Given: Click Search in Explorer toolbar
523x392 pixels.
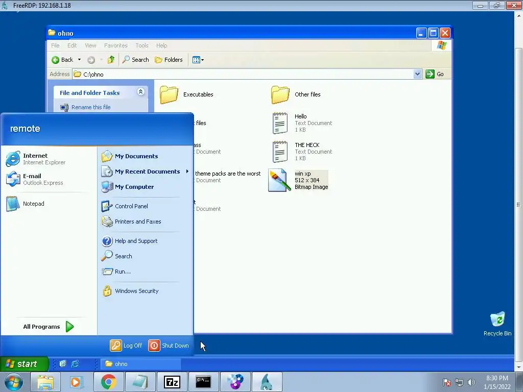Looking at the screenshot, I should click(x=135, y=60).
